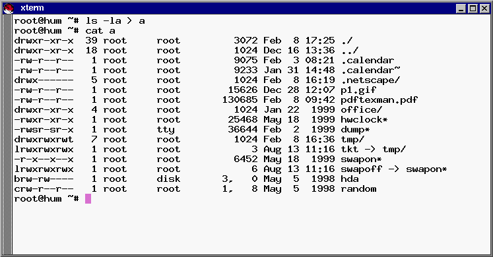Click the 'p1.gif' file name

(359, 90)
